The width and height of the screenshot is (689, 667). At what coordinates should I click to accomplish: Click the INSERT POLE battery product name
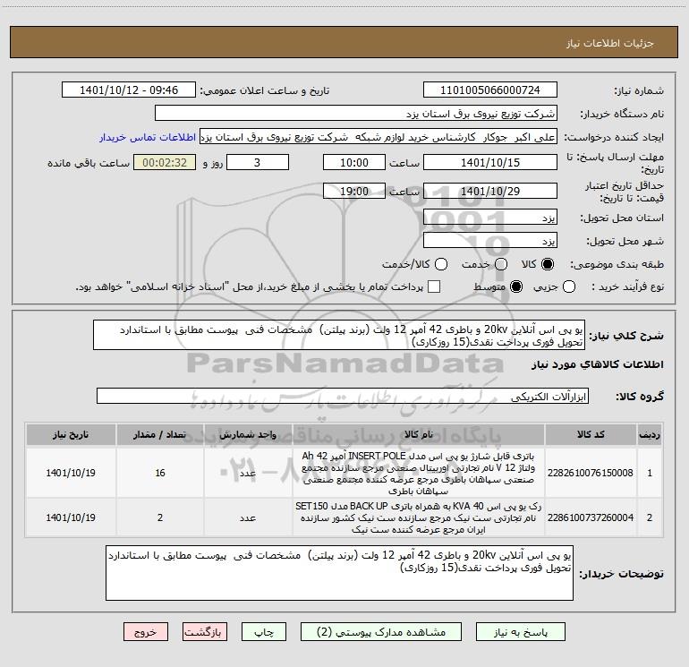coord(419,473)
